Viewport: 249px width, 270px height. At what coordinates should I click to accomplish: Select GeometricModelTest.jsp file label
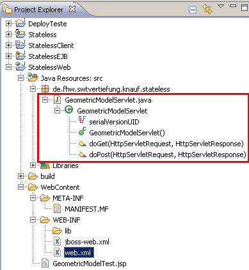90,264
